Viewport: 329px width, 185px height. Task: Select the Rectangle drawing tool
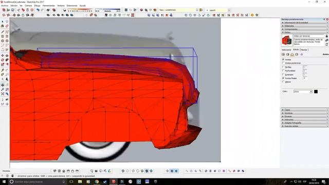coord(3,36)
